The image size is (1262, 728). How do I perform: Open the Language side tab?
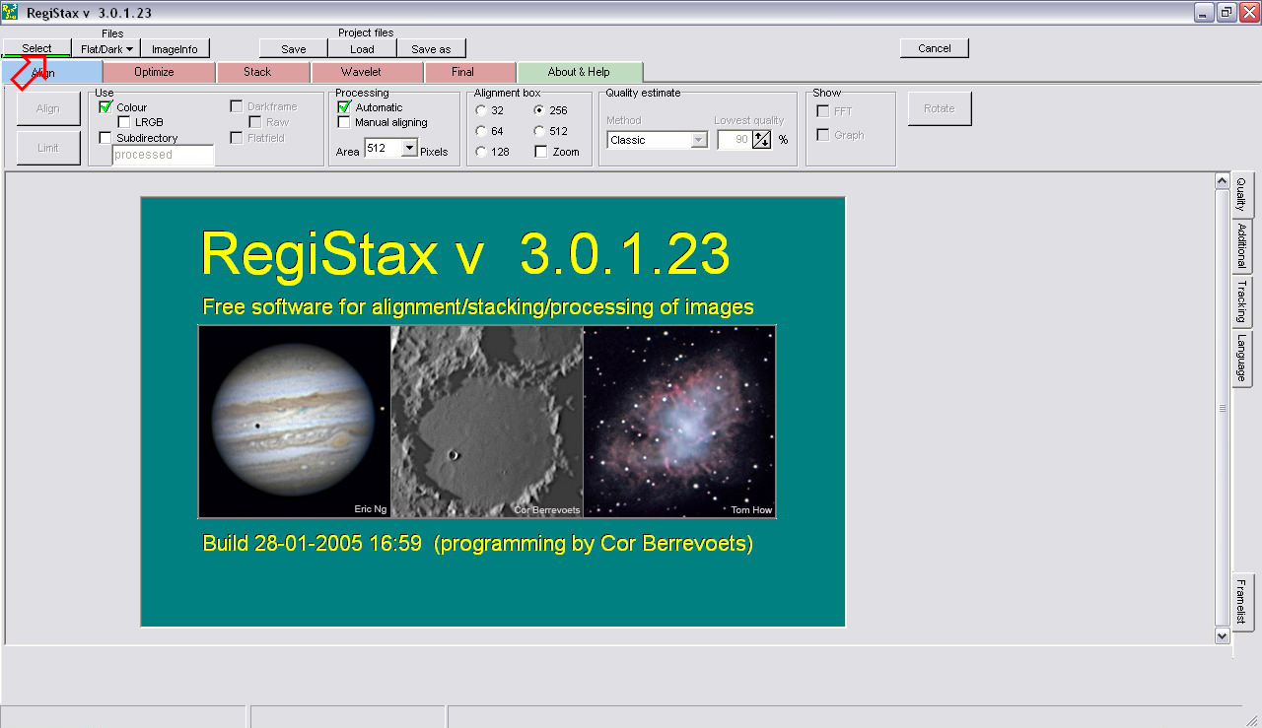point(1241,358)
